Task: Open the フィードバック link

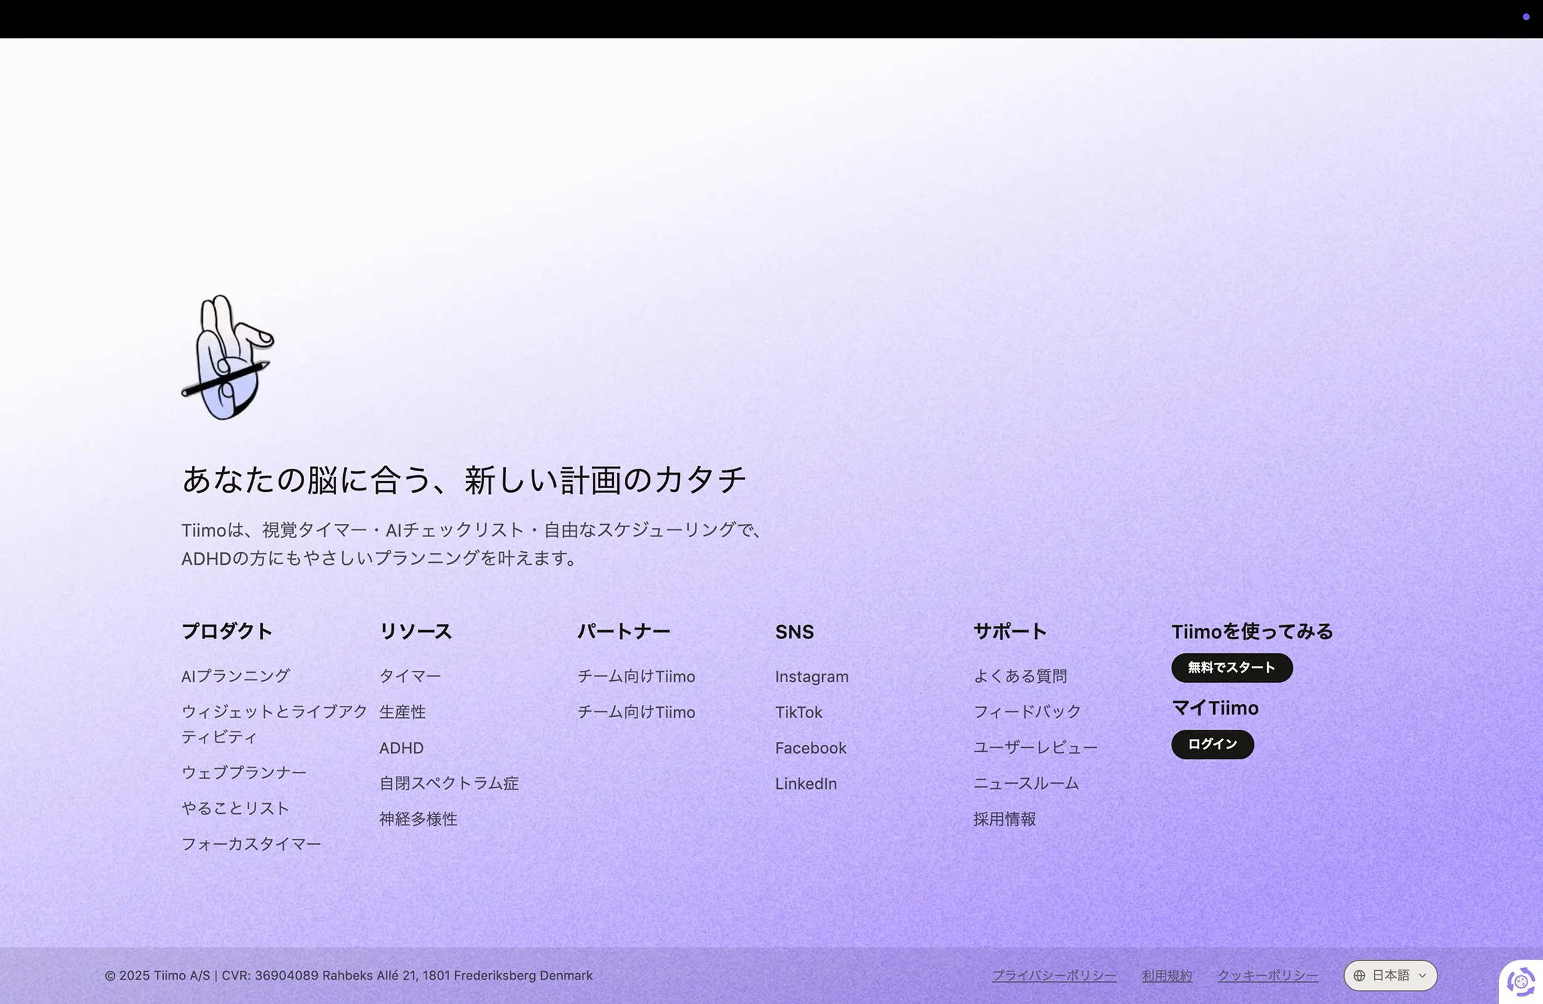Action: tap(1027, 712)
